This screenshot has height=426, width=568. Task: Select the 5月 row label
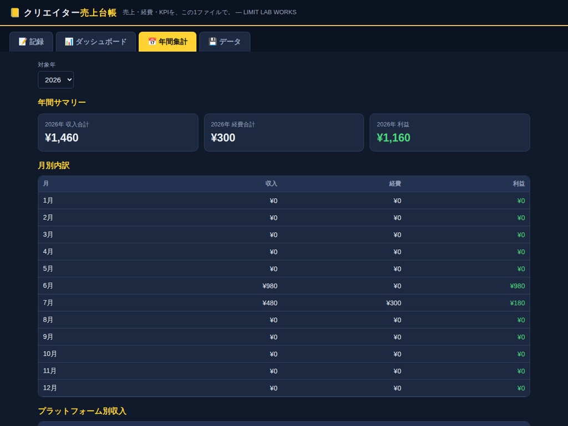pyautogui.click(x=48, y=269)
